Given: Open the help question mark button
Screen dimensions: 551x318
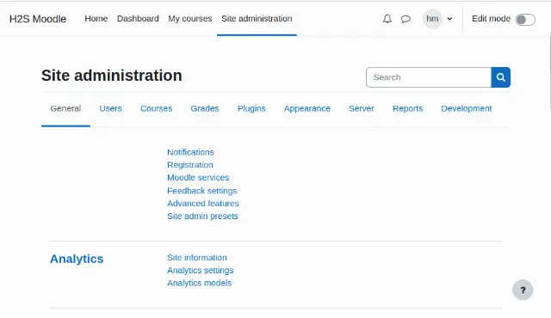Looking at the screenshot, I should [x=523, y=290].
